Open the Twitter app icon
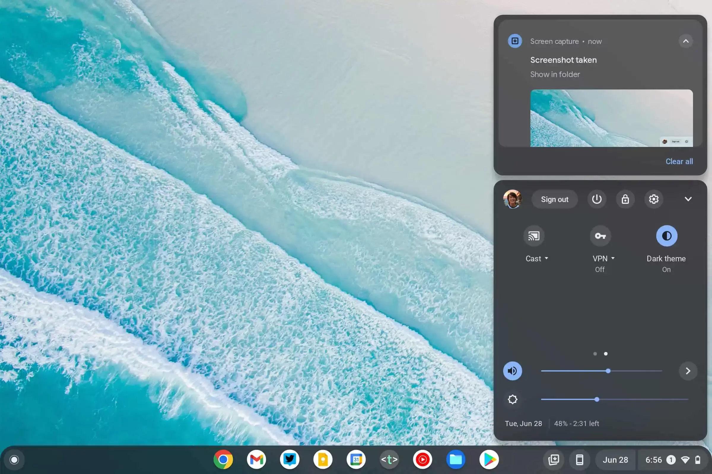The image size is (712, 474). [x=290, y=460]
